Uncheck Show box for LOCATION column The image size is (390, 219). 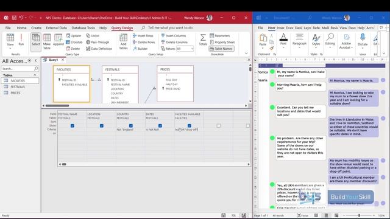(x=102, y=126)
